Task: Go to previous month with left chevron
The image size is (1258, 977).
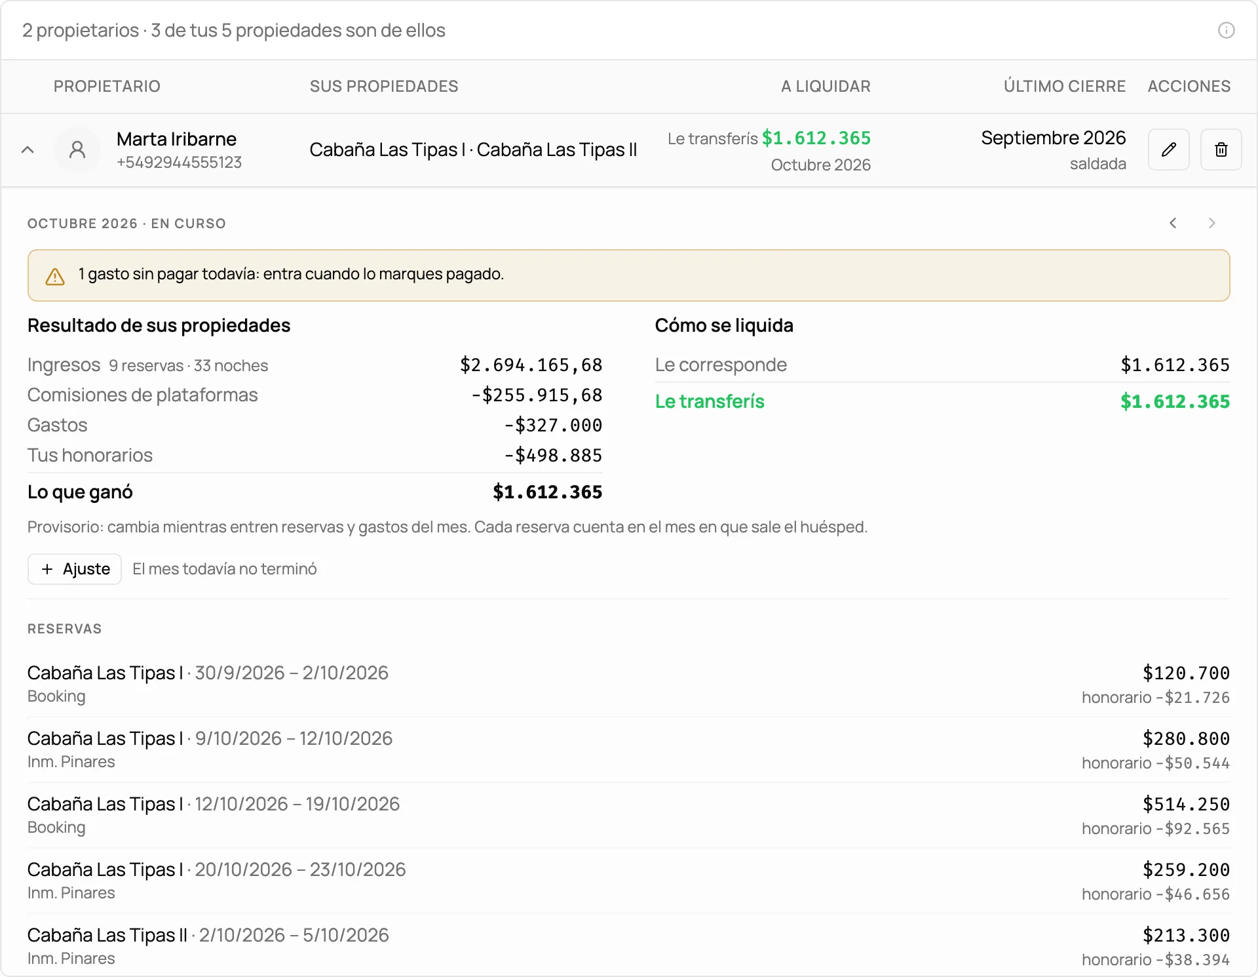Action: [x=1173, y=224]
